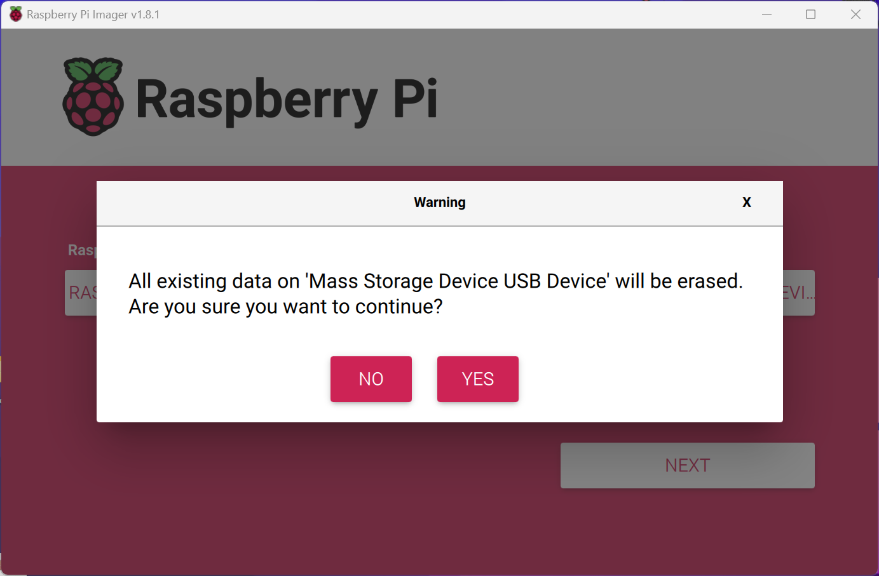879x576 pixels.
Task: Click the partially hidden "RAS" device button
Action: 81,293
